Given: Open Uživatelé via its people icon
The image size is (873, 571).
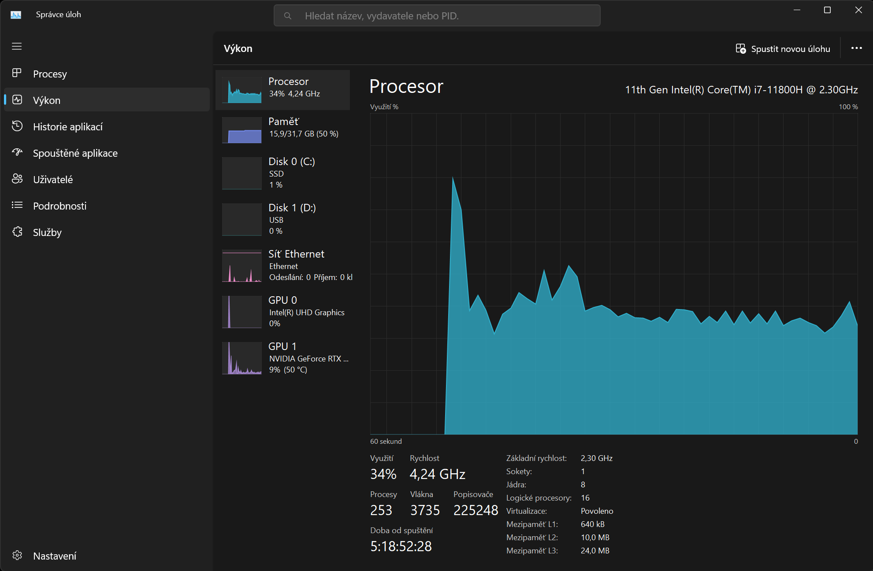Looking at the screenshot, I should point(17,179).
